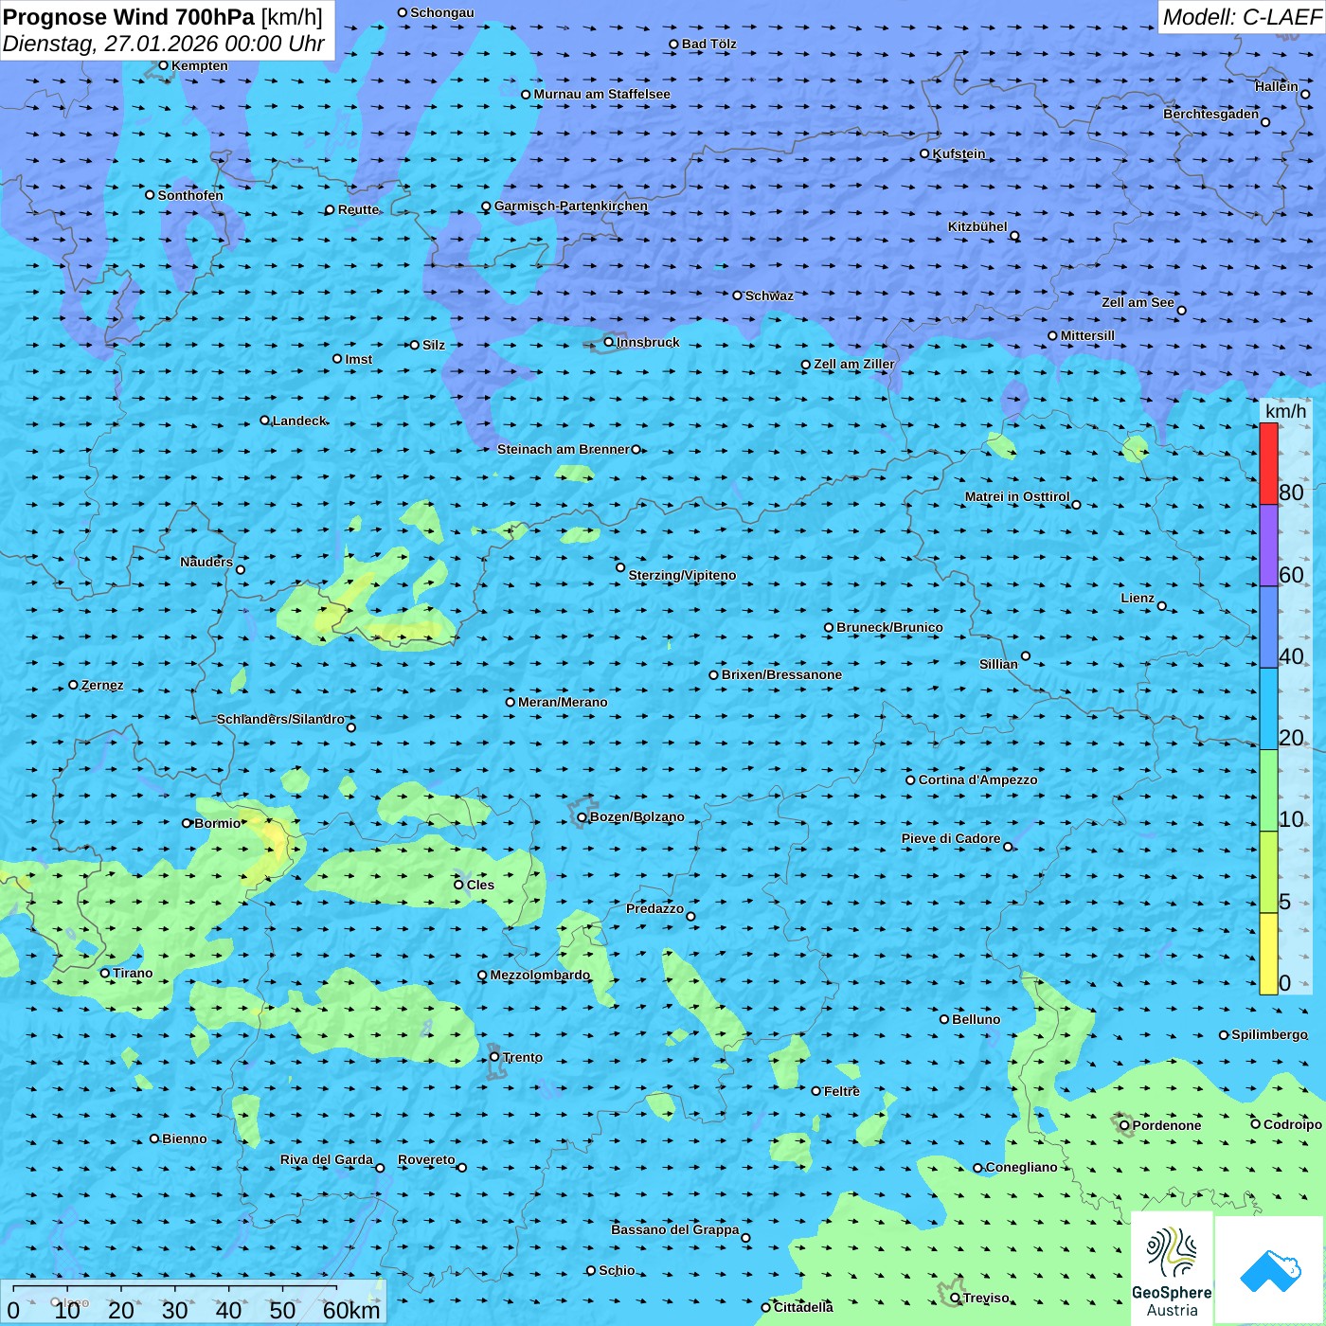Click the Zell am See location dot
Screen dimensions: 1326x1326
(x=1181, y=311)
